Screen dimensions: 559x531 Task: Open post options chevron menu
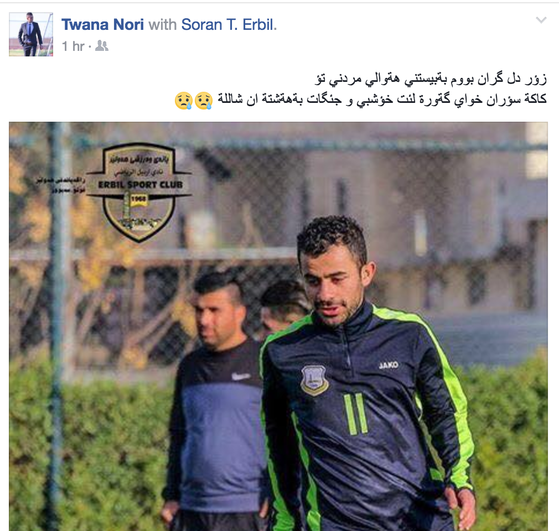[541, 20]
